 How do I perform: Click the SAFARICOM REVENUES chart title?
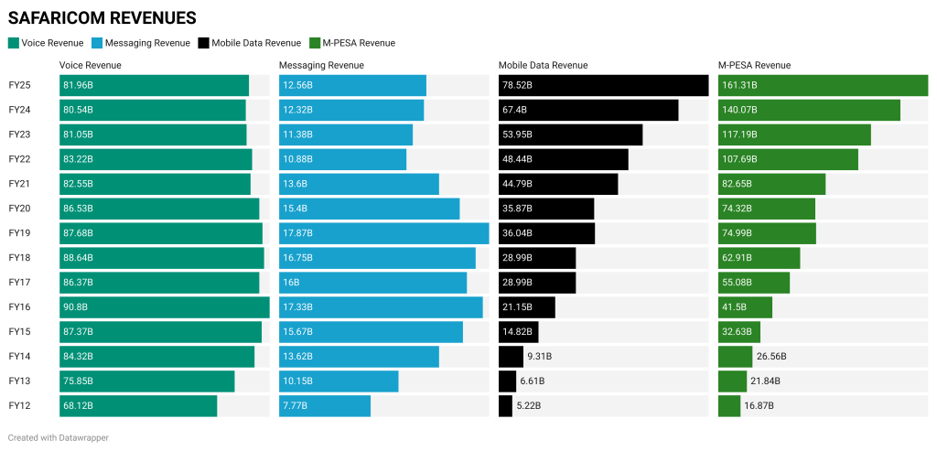(102, 17)
